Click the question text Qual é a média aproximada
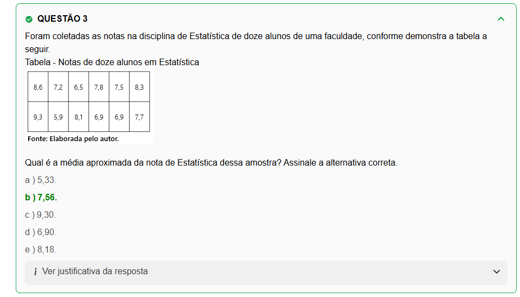This screenshot has width=520, height=297. [x=211, y=162]
